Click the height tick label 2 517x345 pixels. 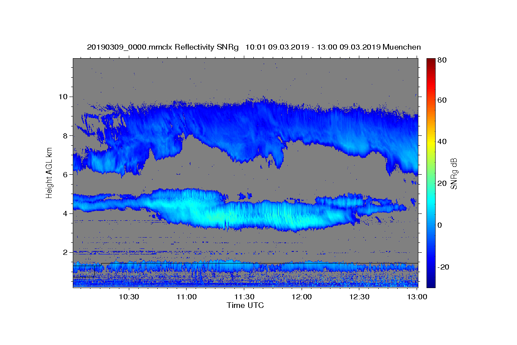(x=66, y=252)
